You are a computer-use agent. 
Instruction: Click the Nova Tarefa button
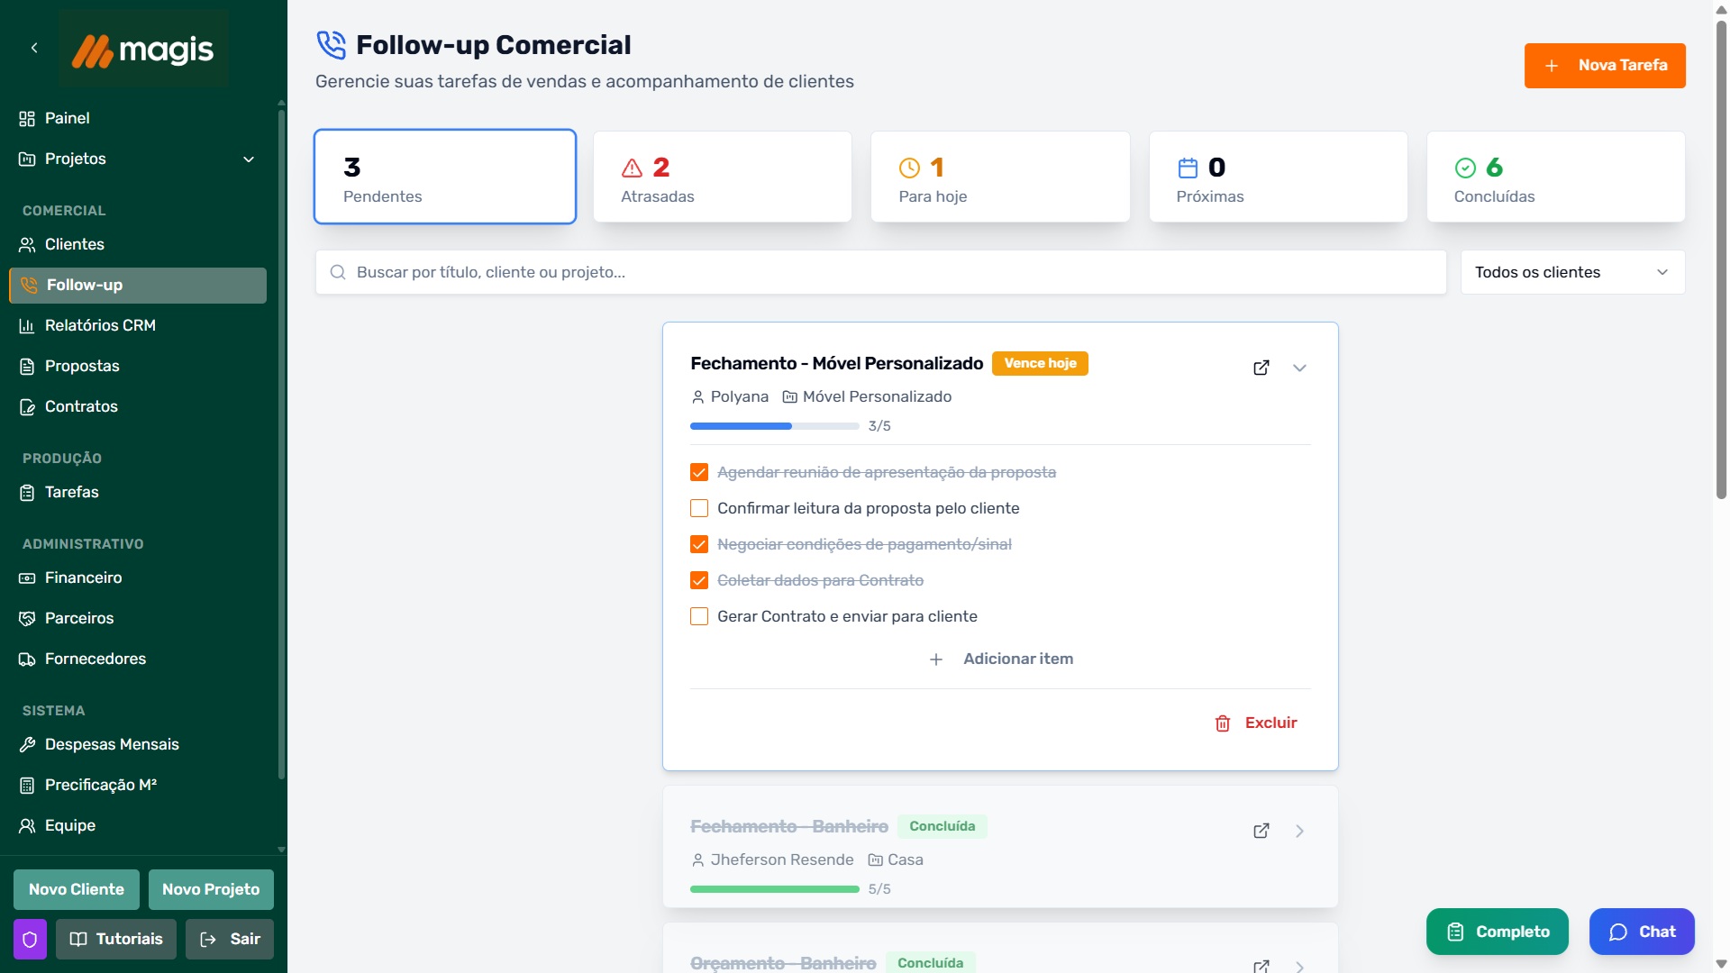(x=1604, y=66)
